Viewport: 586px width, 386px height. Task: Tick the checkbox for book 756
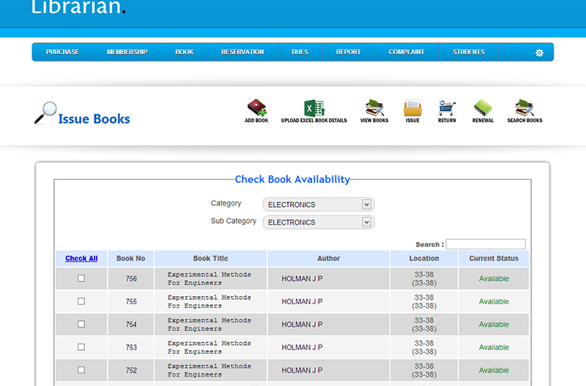pyautogui.click(x=81, y=279)
